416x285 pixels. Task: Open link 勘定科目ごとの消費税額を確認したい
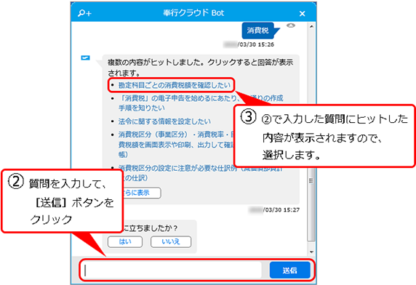pos(175,85)
